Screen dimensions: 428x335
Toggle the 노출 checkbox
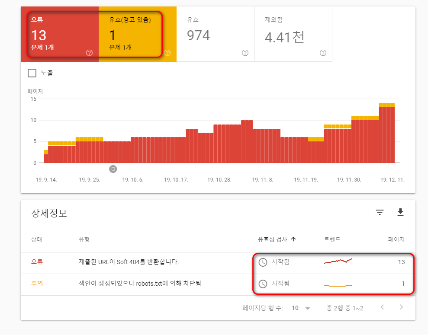point(32,73)
